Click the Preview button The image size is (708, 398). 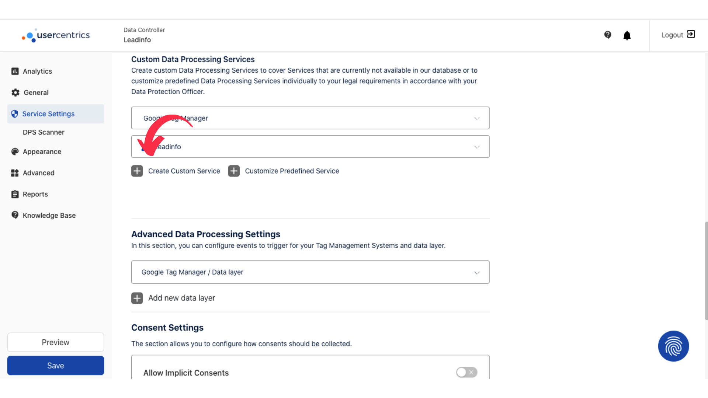[x=55, y=342]
